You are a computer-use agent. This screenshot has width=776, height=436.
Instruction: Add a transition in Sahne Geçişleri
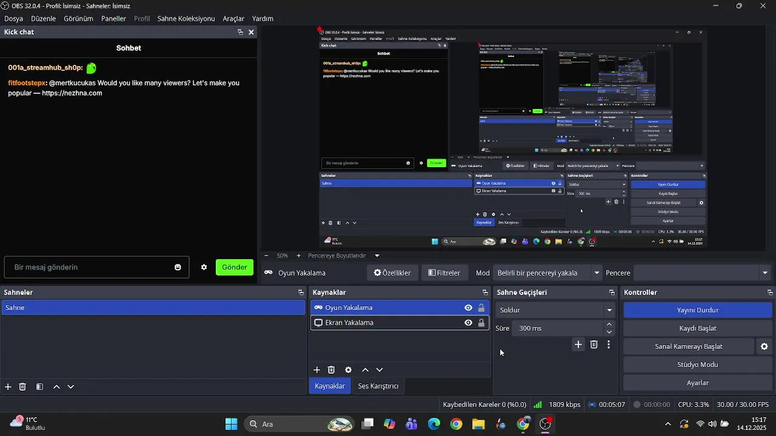click(578, 345)
